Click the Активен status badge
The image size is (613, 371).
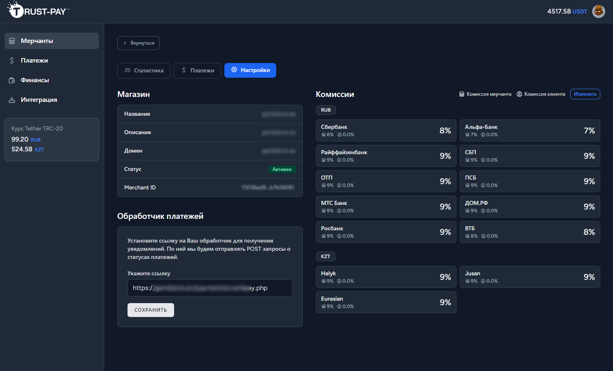pos(282,169)
